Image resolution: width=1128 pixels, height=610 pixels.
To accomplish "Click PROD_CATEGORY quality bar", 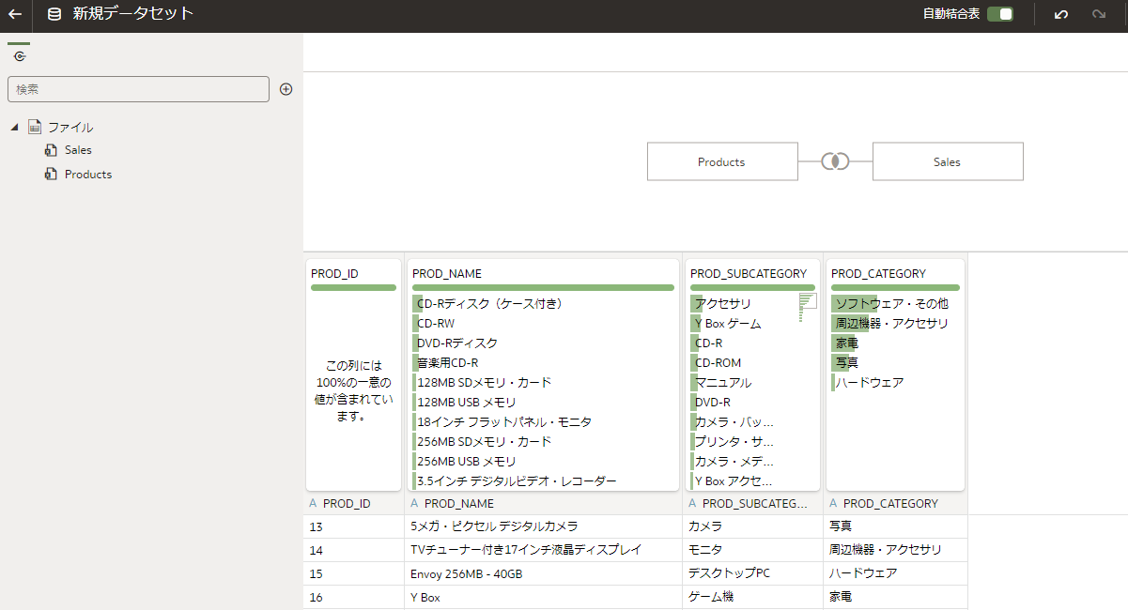I will [895, 287].
